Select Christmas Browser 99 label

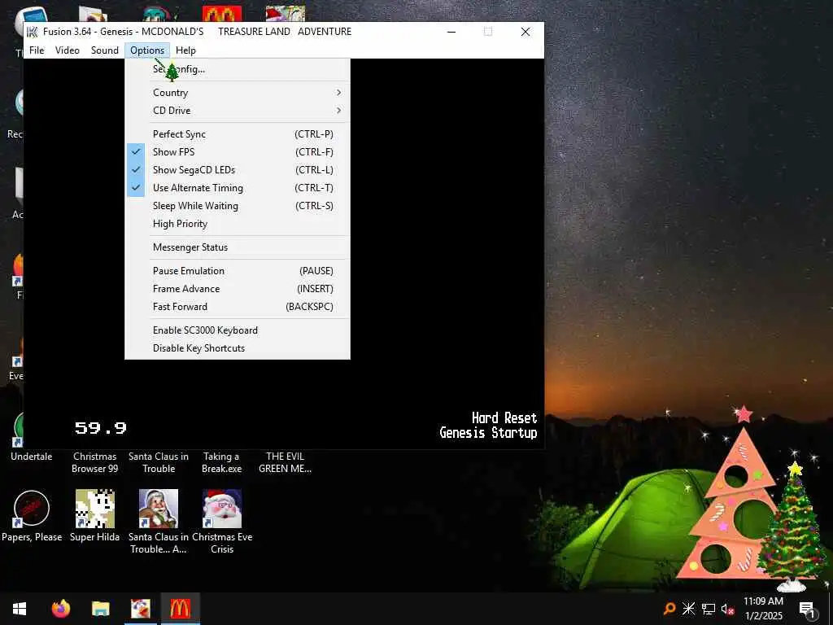click(x=94, y=462)
